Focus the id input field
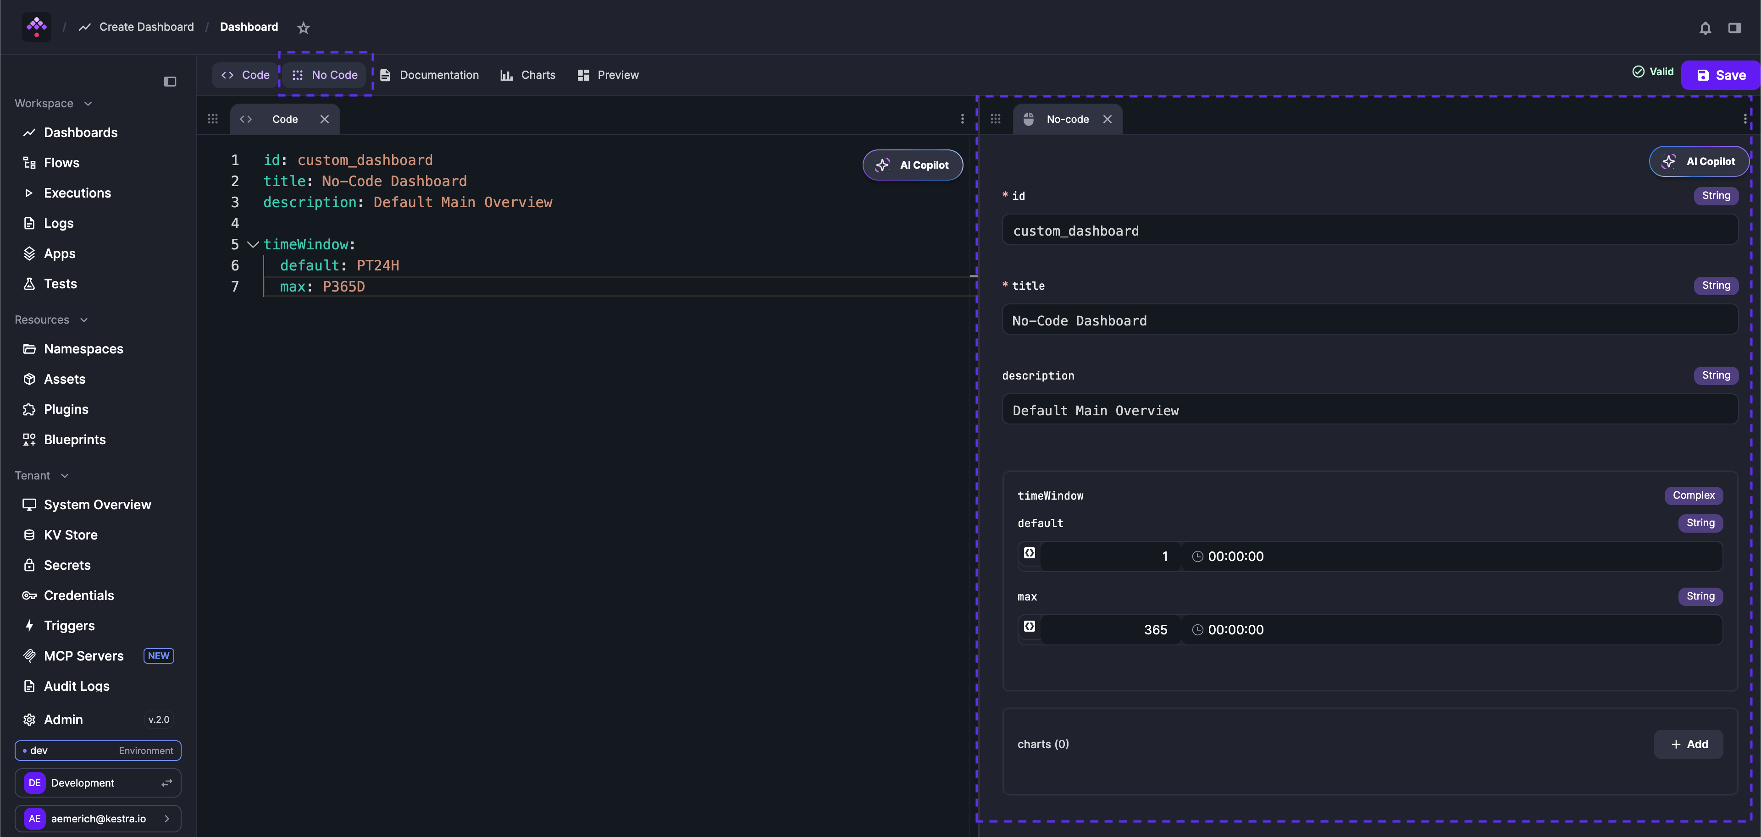 click(1370, 230)
